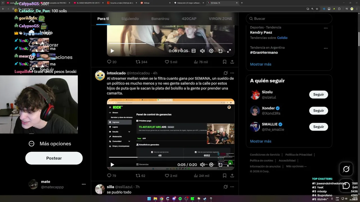This screenshot has height=202, width=360.
Task: Like intoxicado's post with 2 mil likes
Action: coord(171,176)
